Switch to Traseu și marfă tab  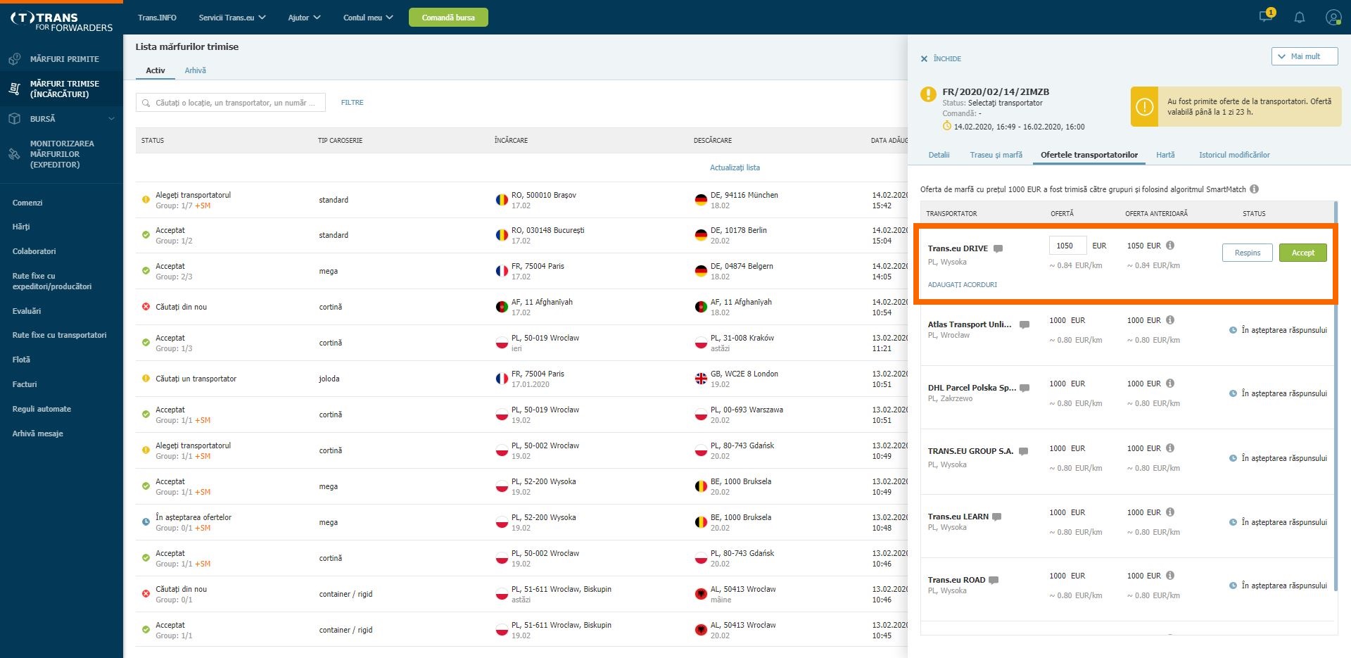(996, 155)
